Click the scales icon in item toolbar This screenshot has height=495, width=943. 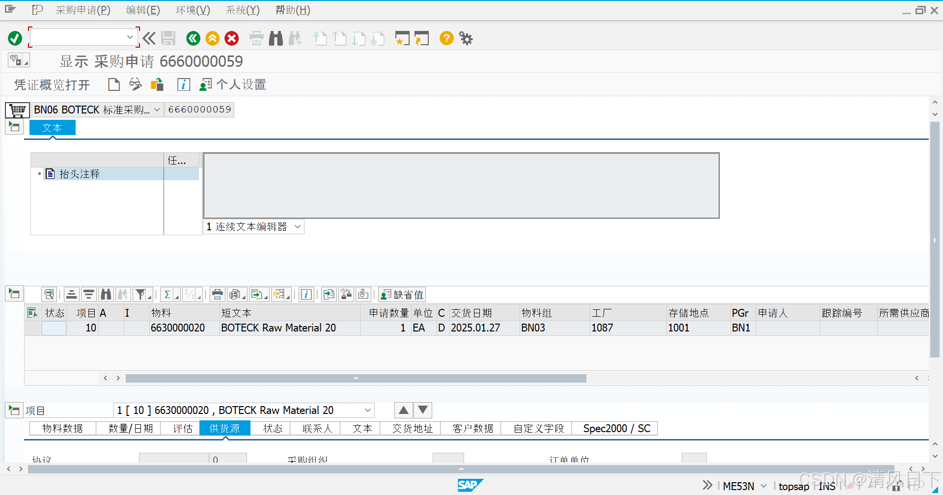[346, 295]
